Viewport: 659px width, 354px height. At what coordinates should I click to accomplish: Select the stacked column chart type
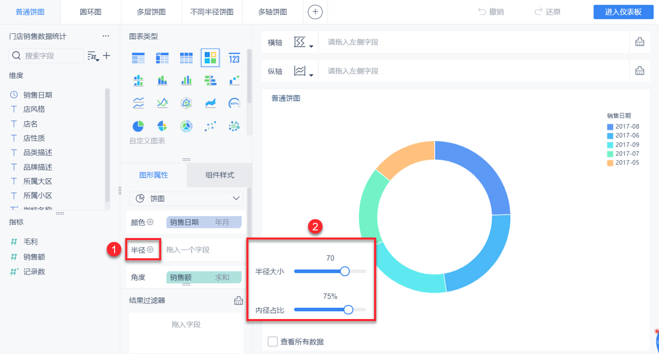pos(162,80)
